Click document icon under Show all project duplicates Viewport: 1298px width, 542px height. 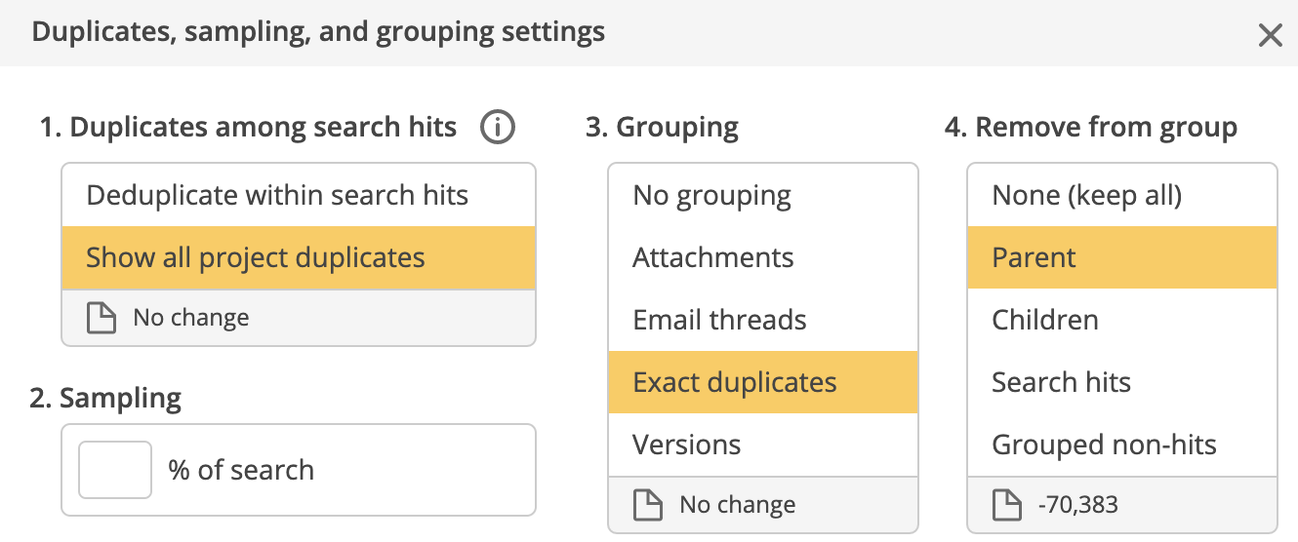point(101,318)
